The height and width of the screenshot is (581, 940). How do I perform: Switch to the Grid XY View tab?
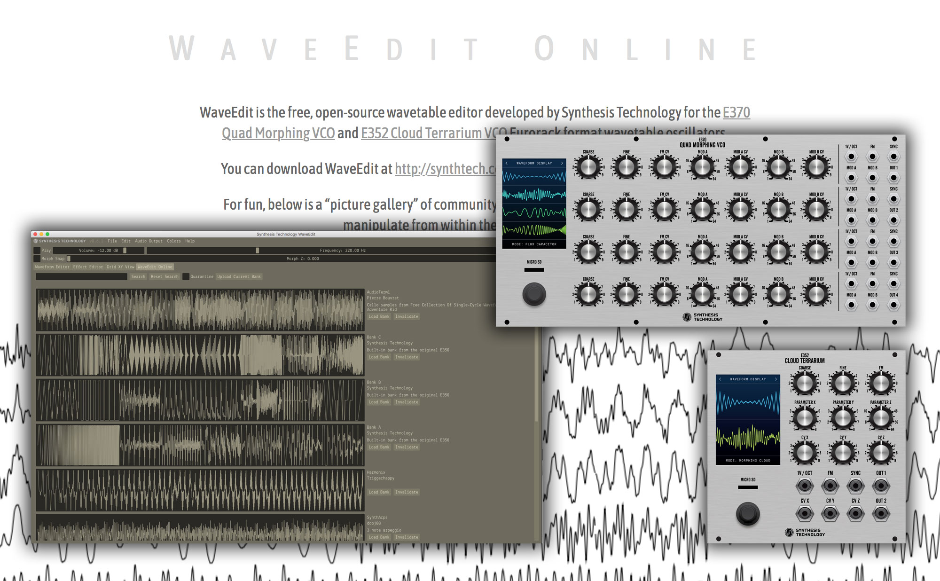[120, 267]
